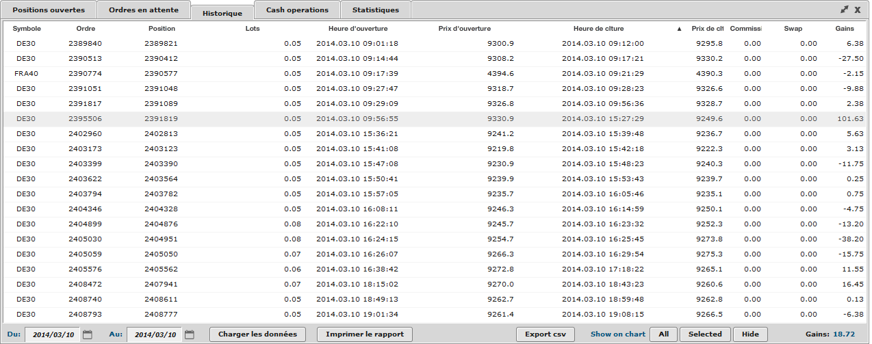The width and height of the screenshot is (872, 344).
Task: Click the Charger les données button
Action: pos(257,334)
